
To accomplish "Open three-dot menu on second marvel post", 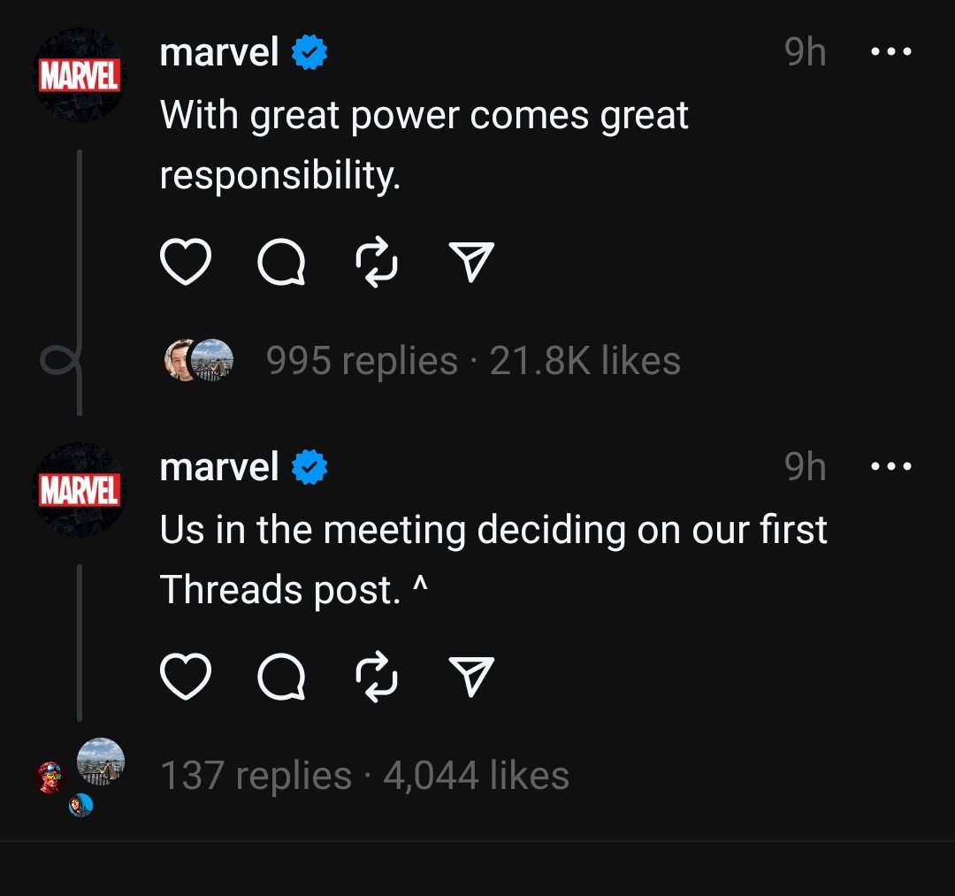I will tap(891, 467).
